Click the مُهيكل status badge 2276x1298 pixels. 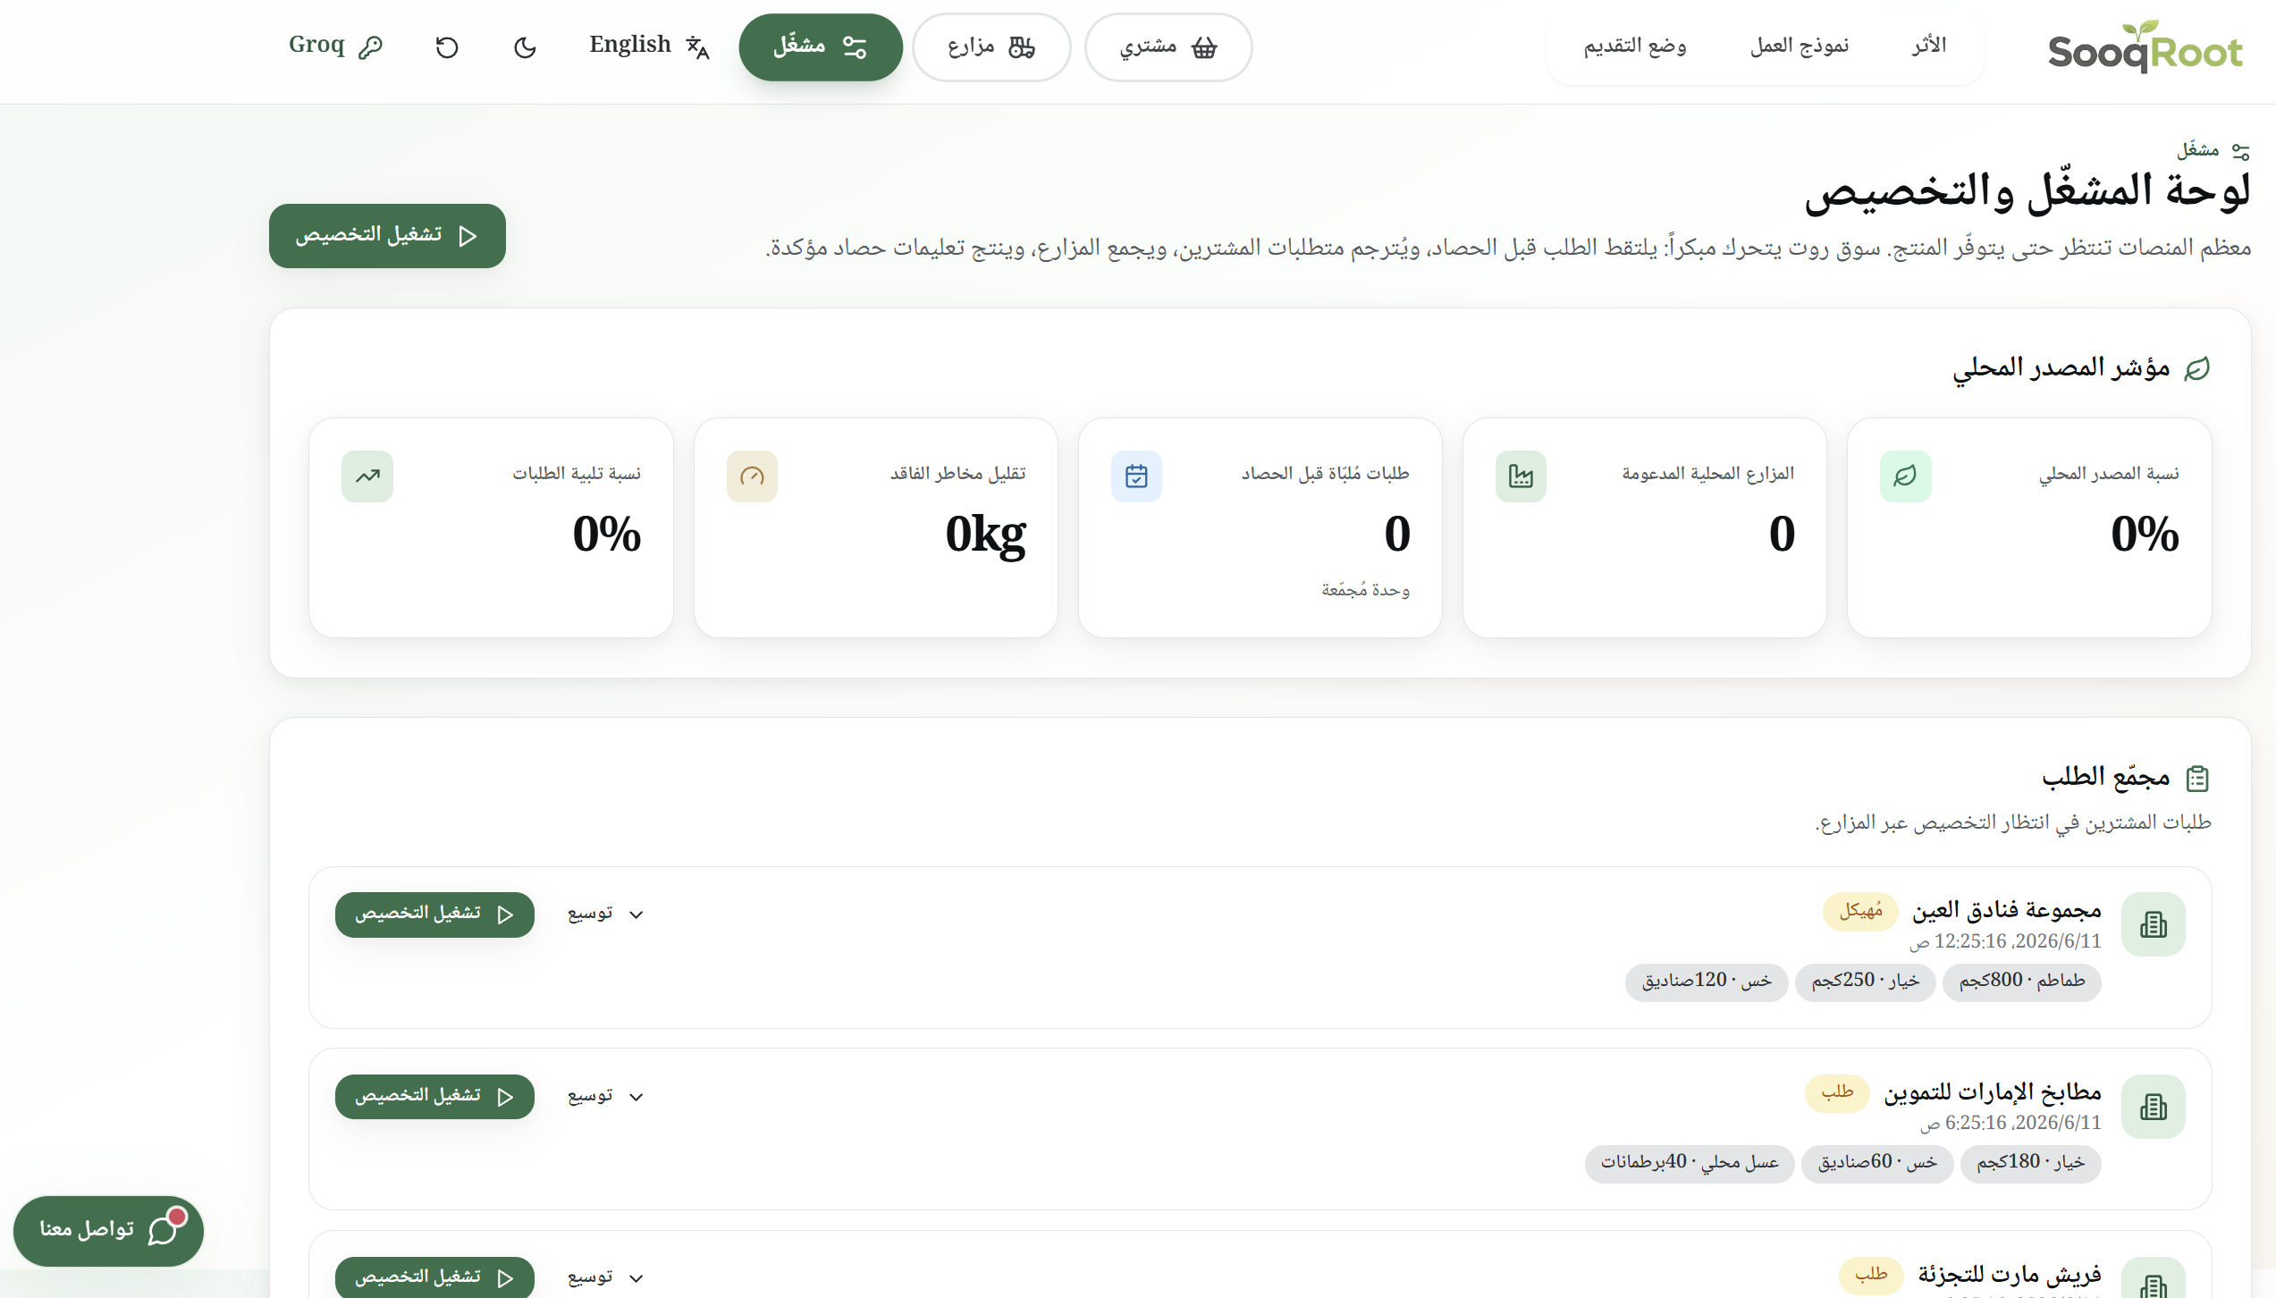click(x=1860, y=911)
